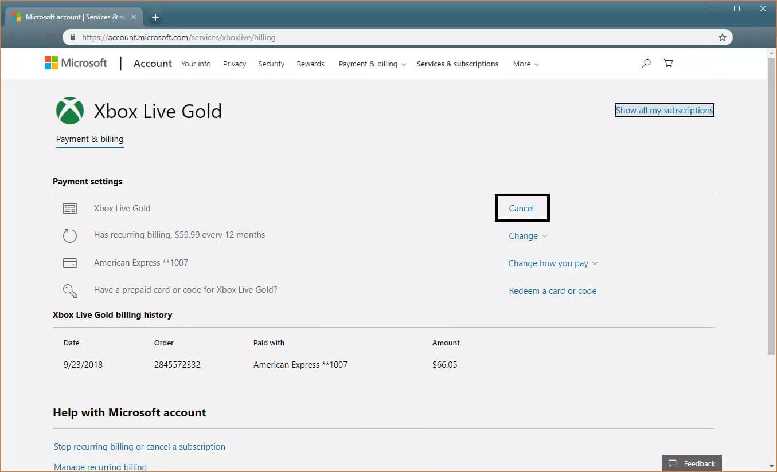This screenshot has height=472, width=777.
Task: Open the Rewards navigation item
Action: (x=310, y=64)
